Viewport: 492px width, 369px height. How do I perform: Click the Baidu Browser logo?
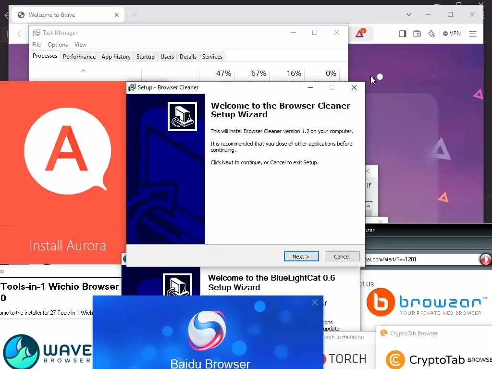(x=207, y=330)
